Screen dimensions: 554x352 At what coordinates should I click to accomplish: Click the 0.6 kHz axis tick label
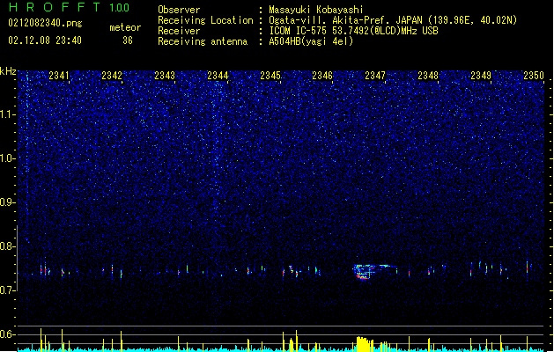tap(7, 334)
